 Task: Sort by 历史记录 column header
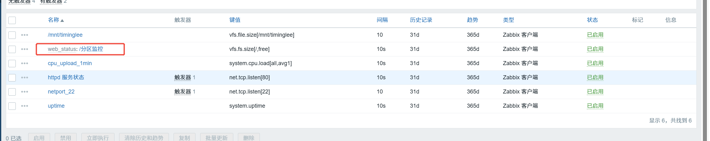click(x=421, y=20)
